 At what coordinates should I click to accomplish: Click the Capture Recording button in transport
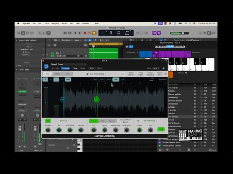tap(89, 33)
